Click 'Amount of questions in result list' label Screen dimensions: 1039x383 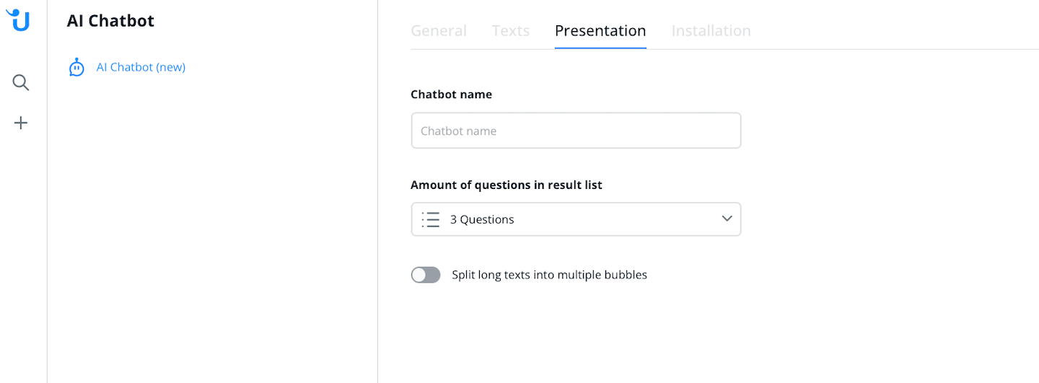tap(506, 185)
